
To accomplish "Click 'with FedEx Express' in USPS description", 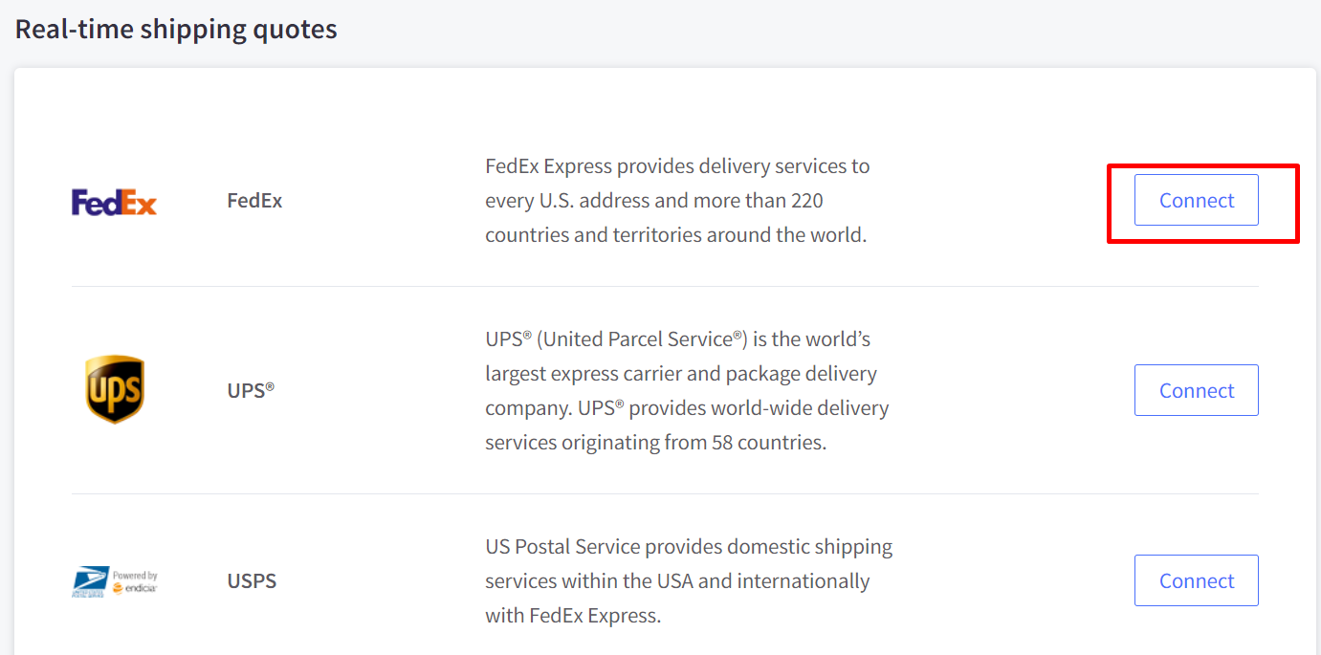I will (x=573, y=615).
